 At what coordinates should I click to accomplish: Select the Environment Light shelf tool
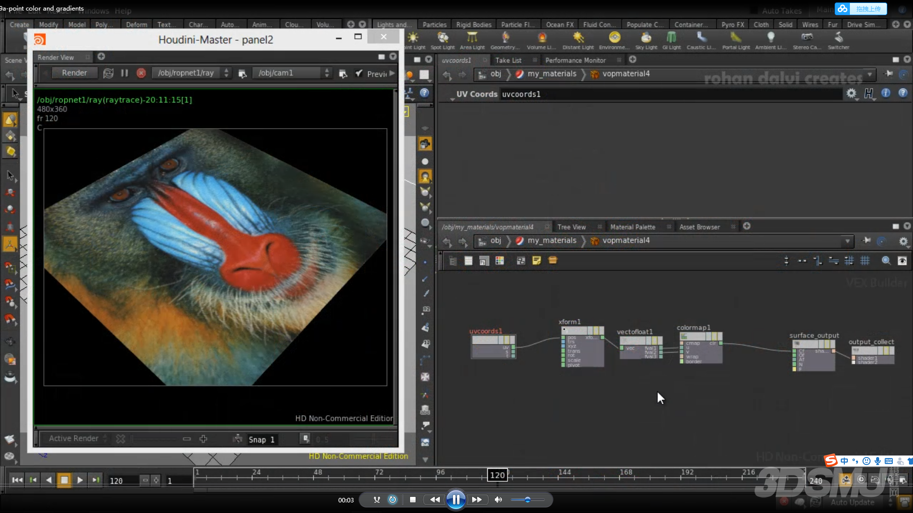coord(614,40)
